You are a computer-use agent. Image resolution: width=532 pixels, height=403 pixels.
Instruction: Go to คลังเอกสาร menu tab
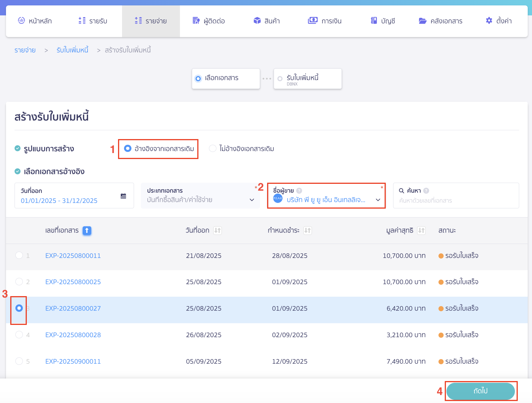pyautogui.click(x=440, y=21)
